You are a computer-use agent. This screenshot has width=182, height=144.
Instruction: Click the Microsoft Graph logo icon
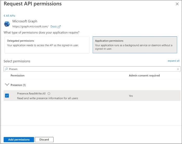pos(7,24)
